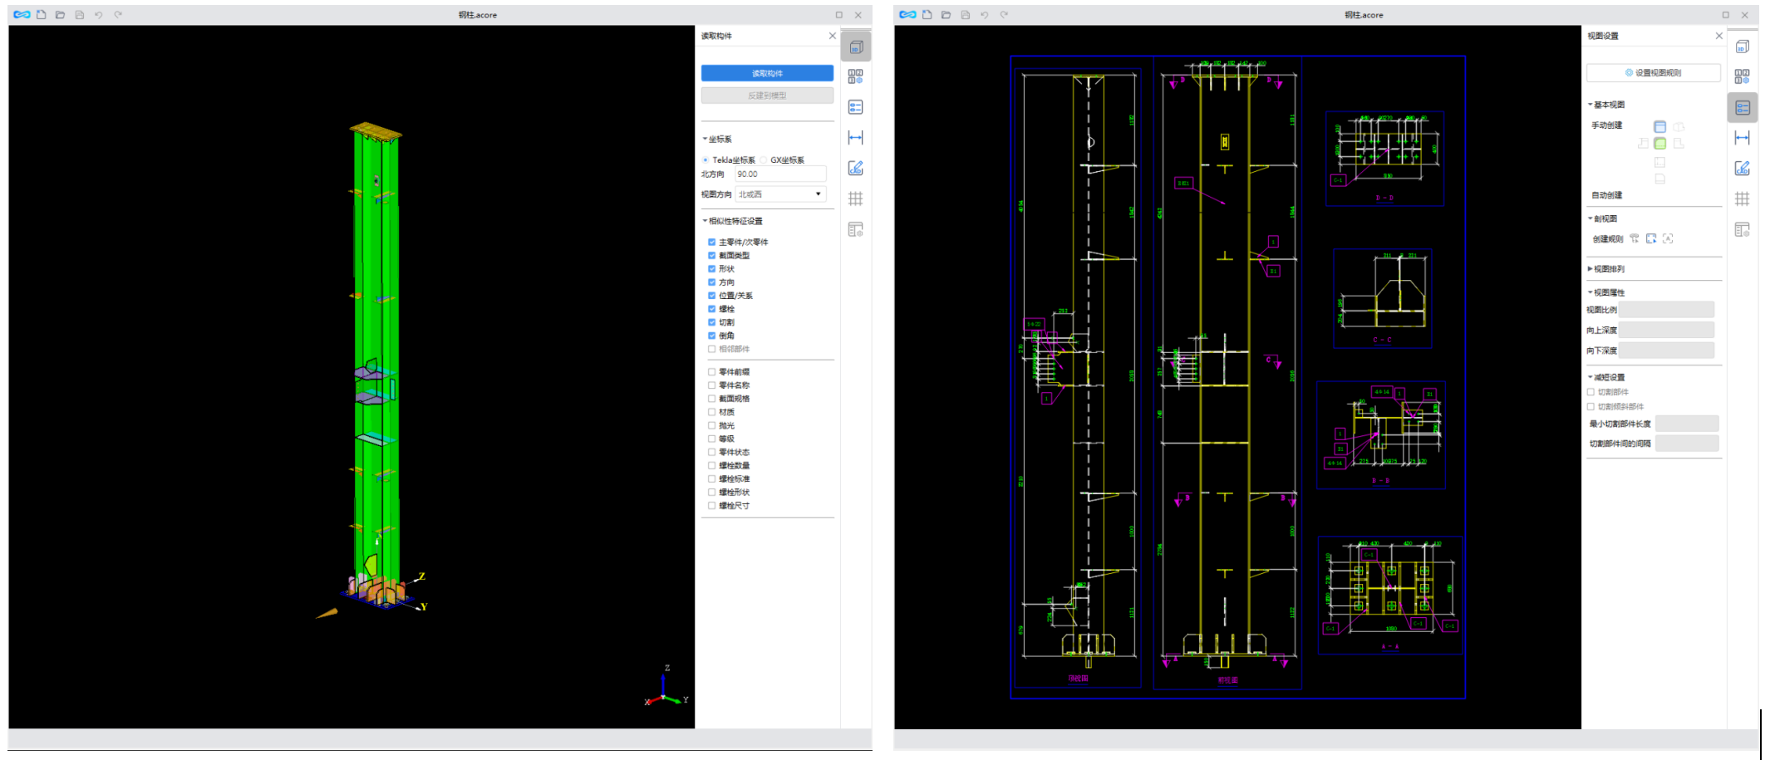Toggle the 螺栓 checkbox
This screenshot has width=1770, height=760.
pos(711,309)
